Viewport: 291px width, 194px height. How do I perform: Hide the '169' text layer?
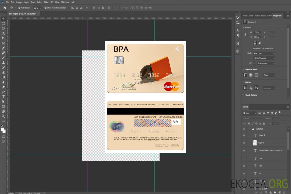(x=244, y=166)
